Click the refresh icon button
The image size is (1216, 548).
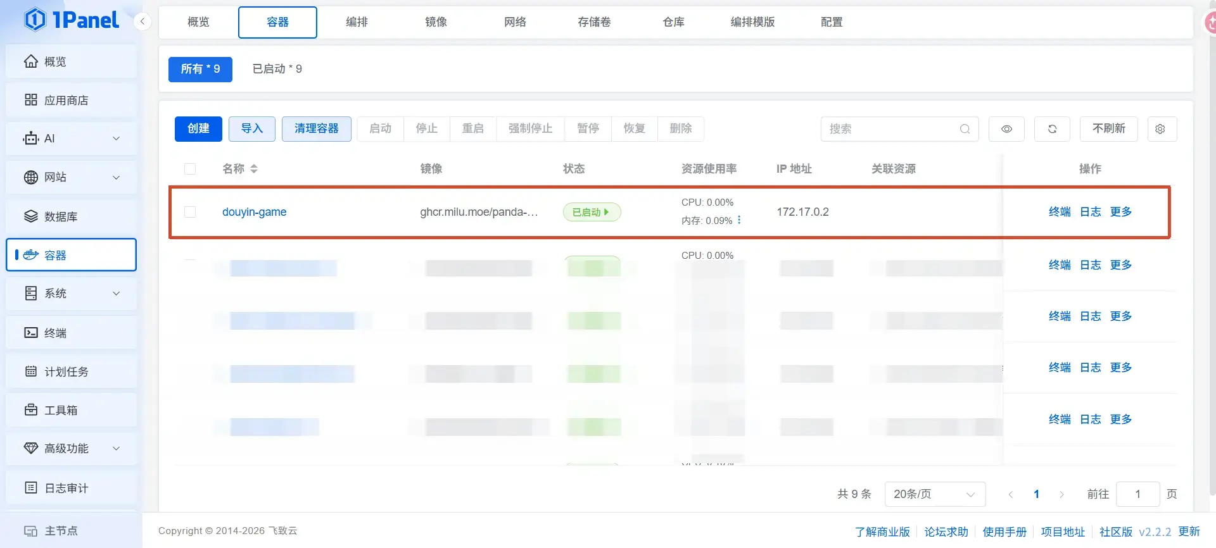click(1052, 129)
